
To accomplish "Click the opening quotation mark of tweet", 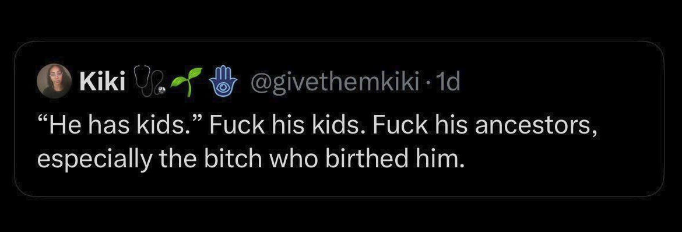I will tap(43, 119).
